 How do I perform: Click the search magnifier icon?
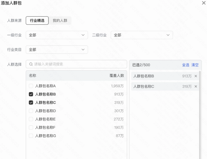(x=31, y=64)
